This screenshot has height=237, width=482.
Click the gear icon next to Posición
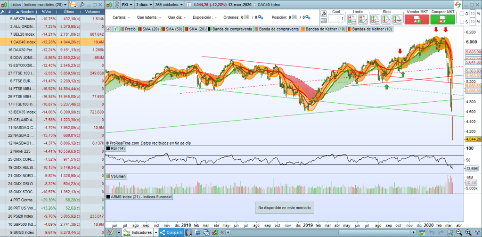(307, 17)
